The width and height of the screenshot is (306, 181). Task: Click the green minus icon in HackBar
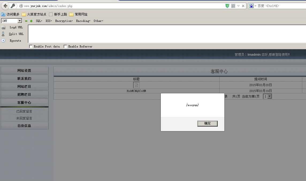[26, 21]
